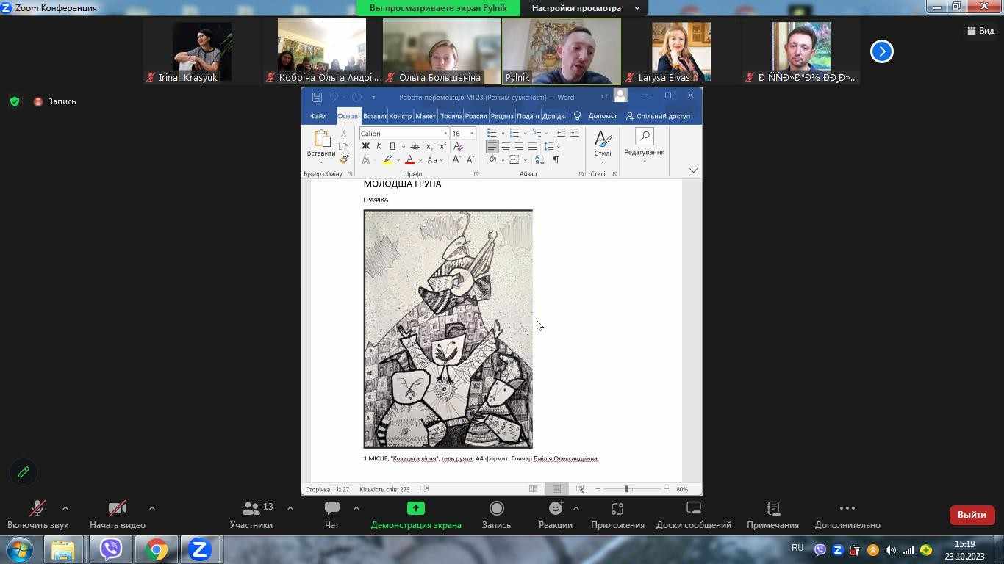Image resolution: width=1004 pixels, height=564 pixels.
Task: Open the font size 16 dropdown
Action: (x=472, y=133)
